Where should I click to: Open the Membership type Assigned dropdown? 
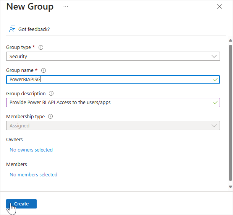[113, 125]
